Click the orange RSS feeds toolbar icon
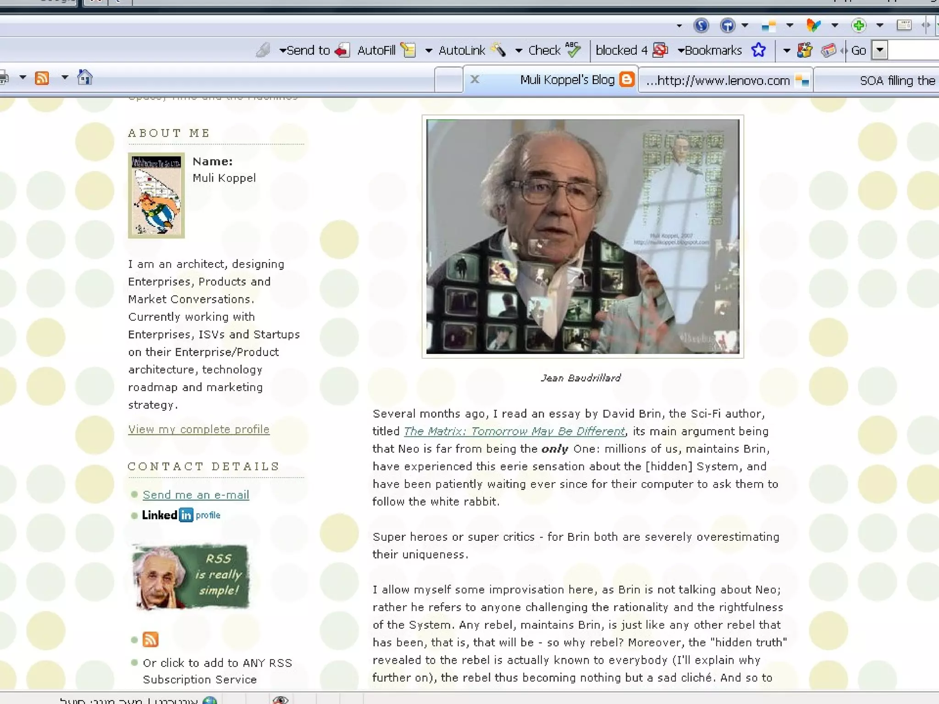 42,78
